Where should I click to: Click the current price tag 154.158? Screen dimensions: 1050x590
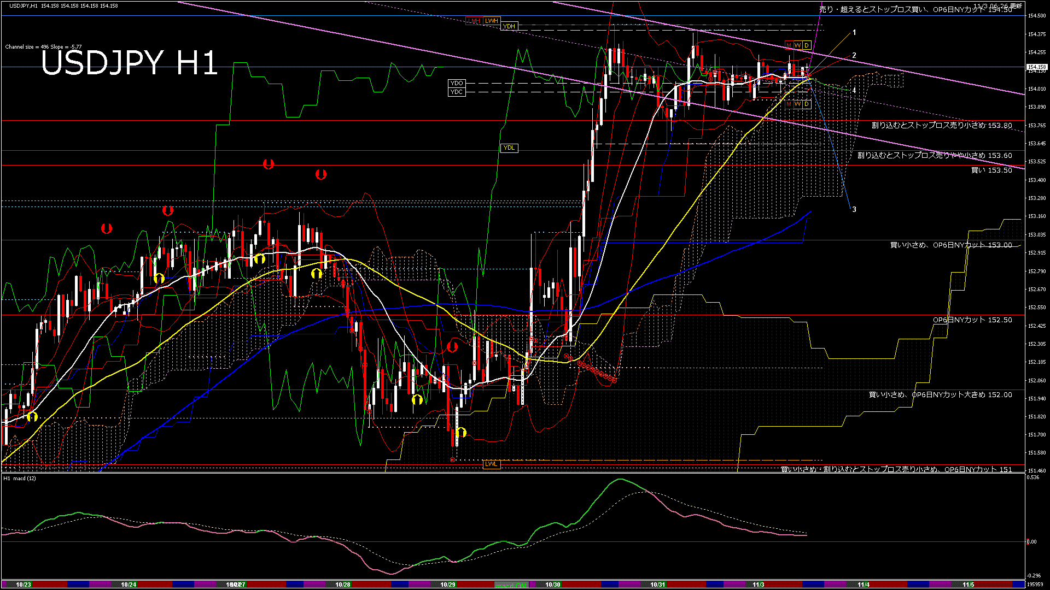tap(1036, 67)
